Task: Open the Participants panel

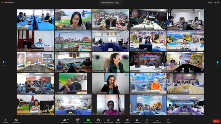Action: (x=65, y=121)
